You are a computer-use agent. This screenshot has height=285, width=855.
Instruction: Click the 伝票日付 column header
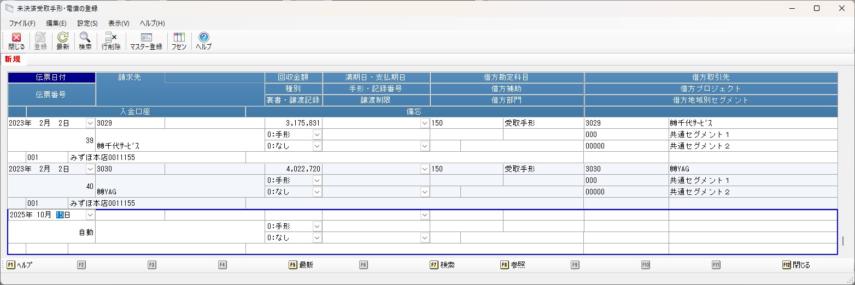[51, 78]
